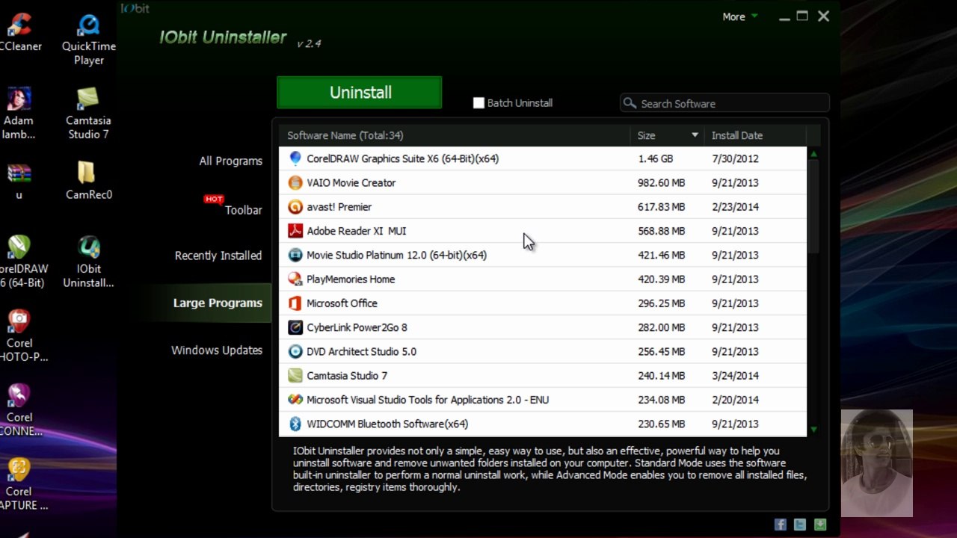957x538 pixels.
Task: Click the vertical scrollbar thumb of the list
Action: point(813,206)
